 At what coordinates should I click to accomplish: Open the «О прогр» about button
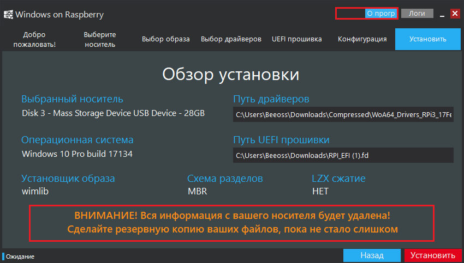[x=380, y=14]
